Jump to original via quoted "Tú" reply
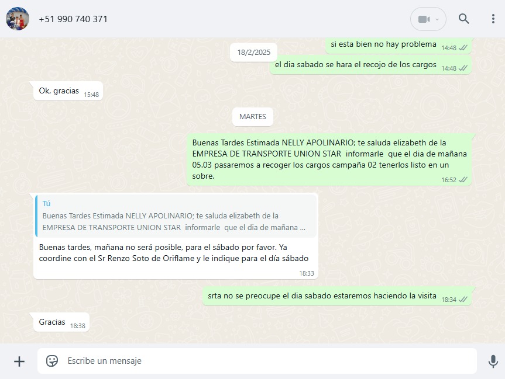505x379 pixels. 176,215
